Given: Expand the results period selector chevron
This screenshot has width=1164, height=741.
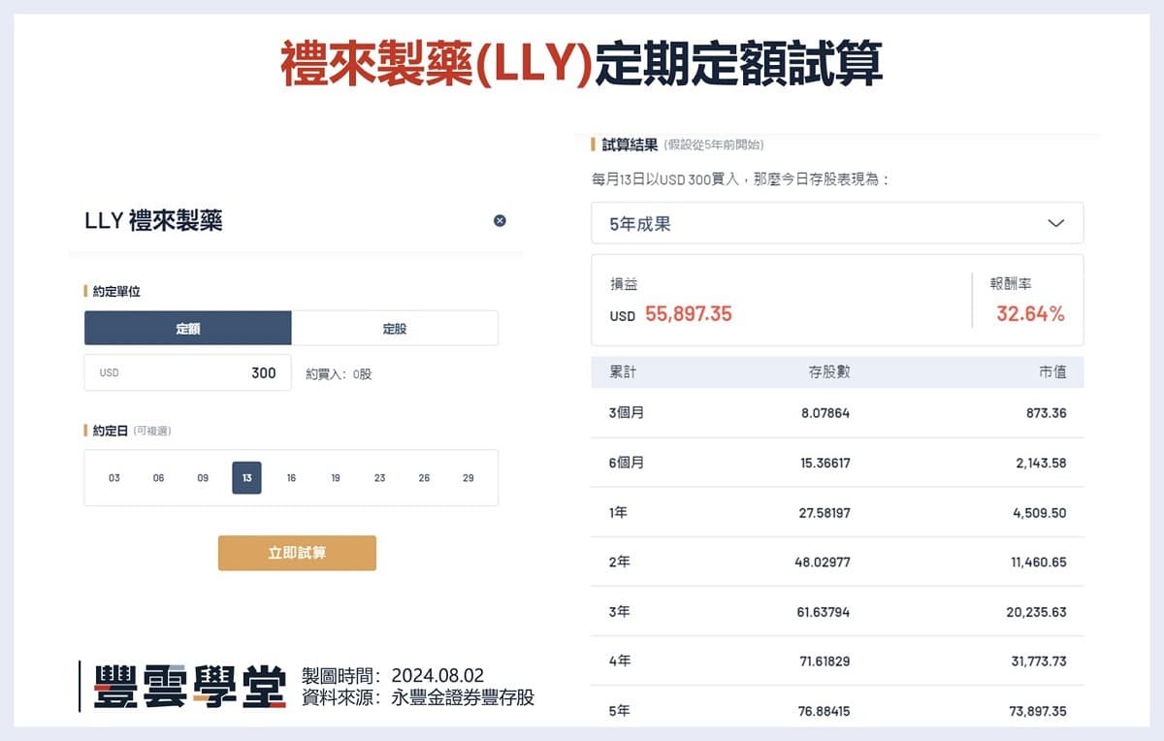Looking at the screenshot, I should [x=1057, y=223].
